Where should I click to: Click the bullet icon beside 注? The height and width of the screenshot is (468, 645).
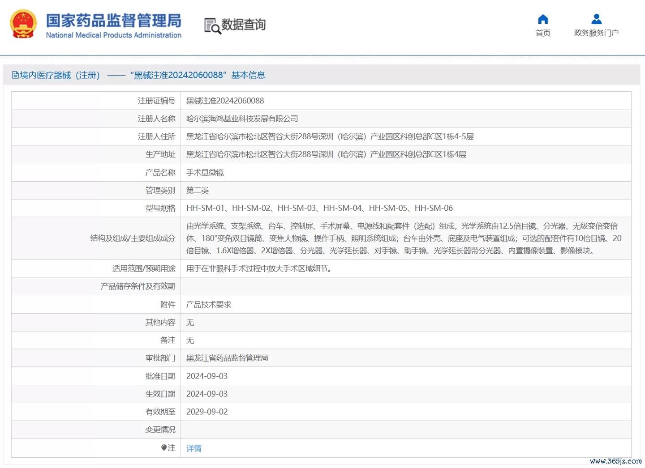(164, 448)
